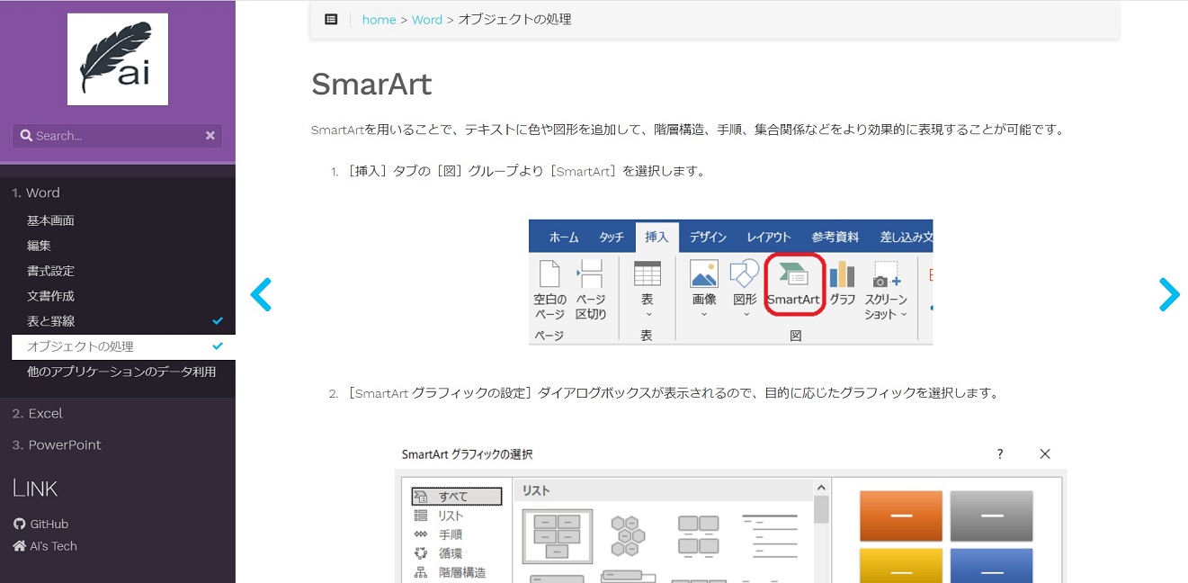Viewport: 1188px width, 583px height.
Task: Click the gray preview block
Action: [x=992, y=516]
